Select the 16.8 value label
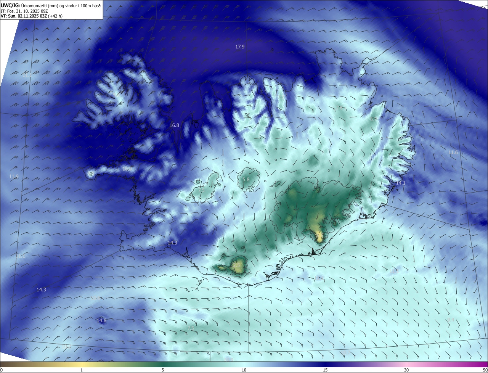This screenshot has height=373, width=488. tap(174, 125)
